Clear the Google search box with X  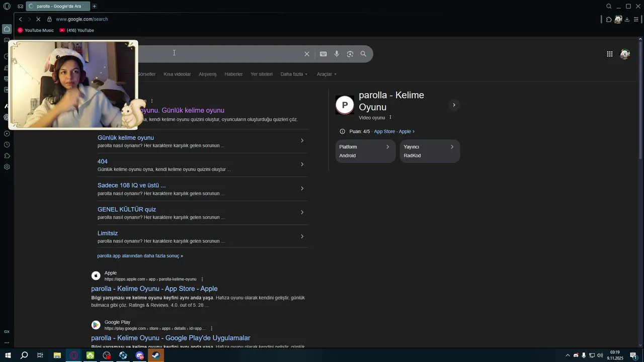point(306,54)
